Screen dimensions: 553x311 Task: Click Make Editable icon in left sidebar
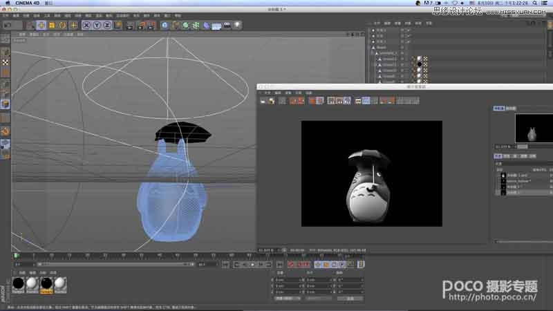click(6, 39)
